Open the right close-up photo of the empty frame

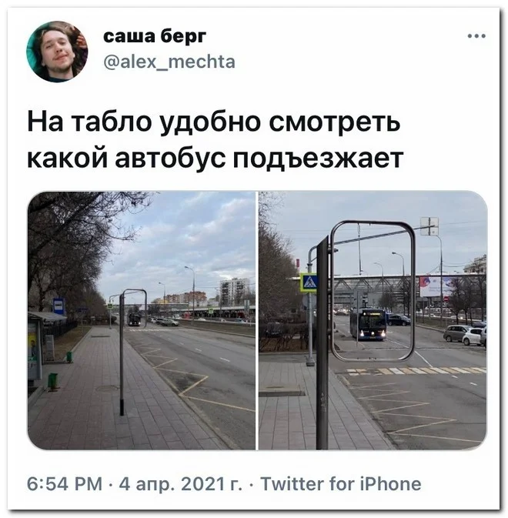pos(373,320)
